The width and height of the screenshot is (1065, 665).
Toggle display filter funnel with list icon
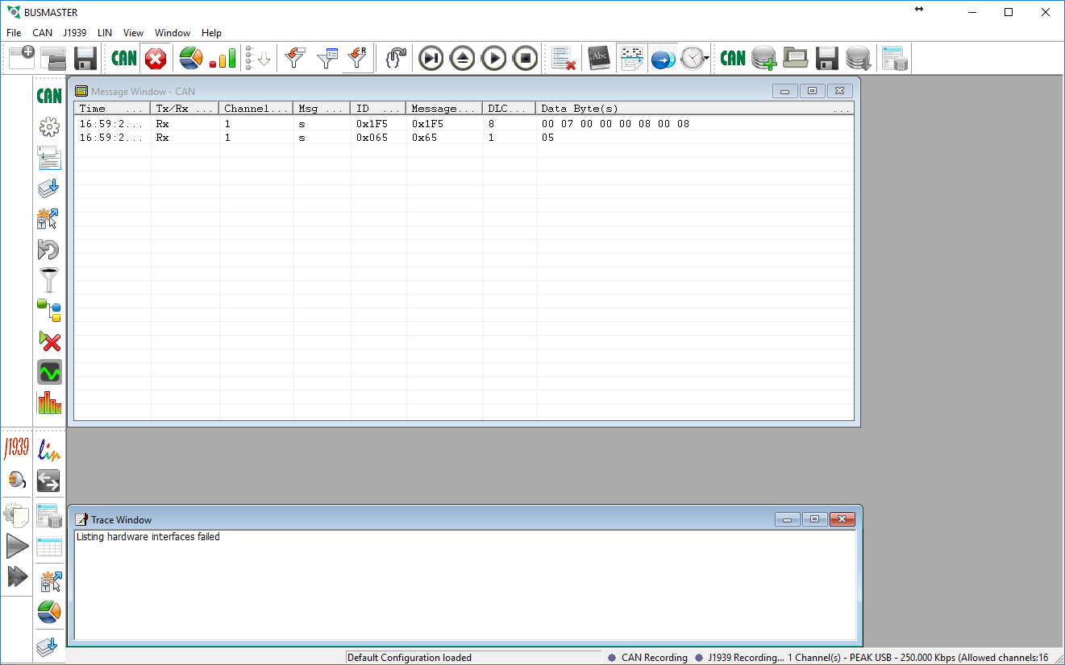[327, 58]
